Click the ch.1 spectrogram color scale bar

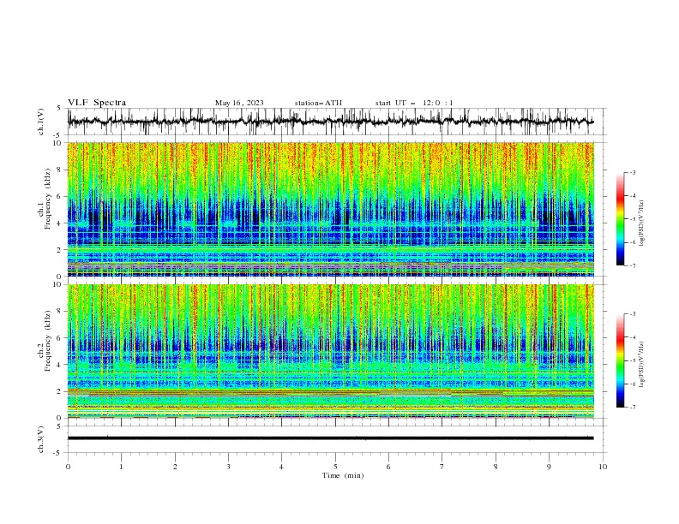[x=620, y=219]
